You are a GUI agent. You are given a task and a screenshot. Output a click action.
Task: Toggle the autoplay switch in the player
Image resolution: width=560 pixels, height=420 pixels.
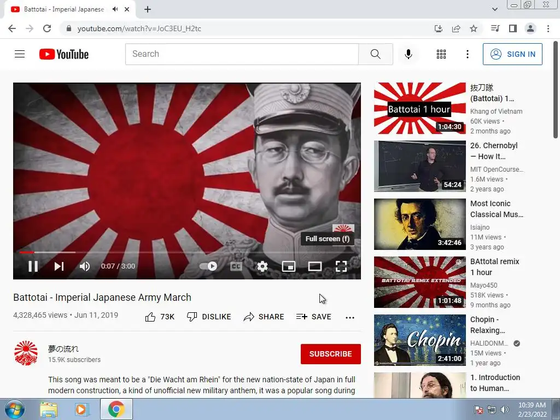tap(208, 266)
